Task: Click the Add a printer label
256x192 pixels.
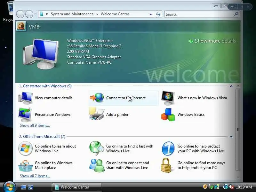Action: click(117, 115)
